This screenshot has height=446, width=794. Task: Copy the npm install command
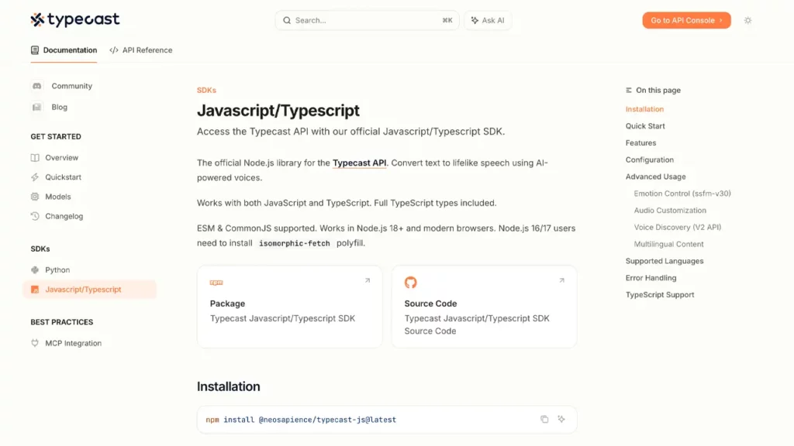tap(544, 419)
